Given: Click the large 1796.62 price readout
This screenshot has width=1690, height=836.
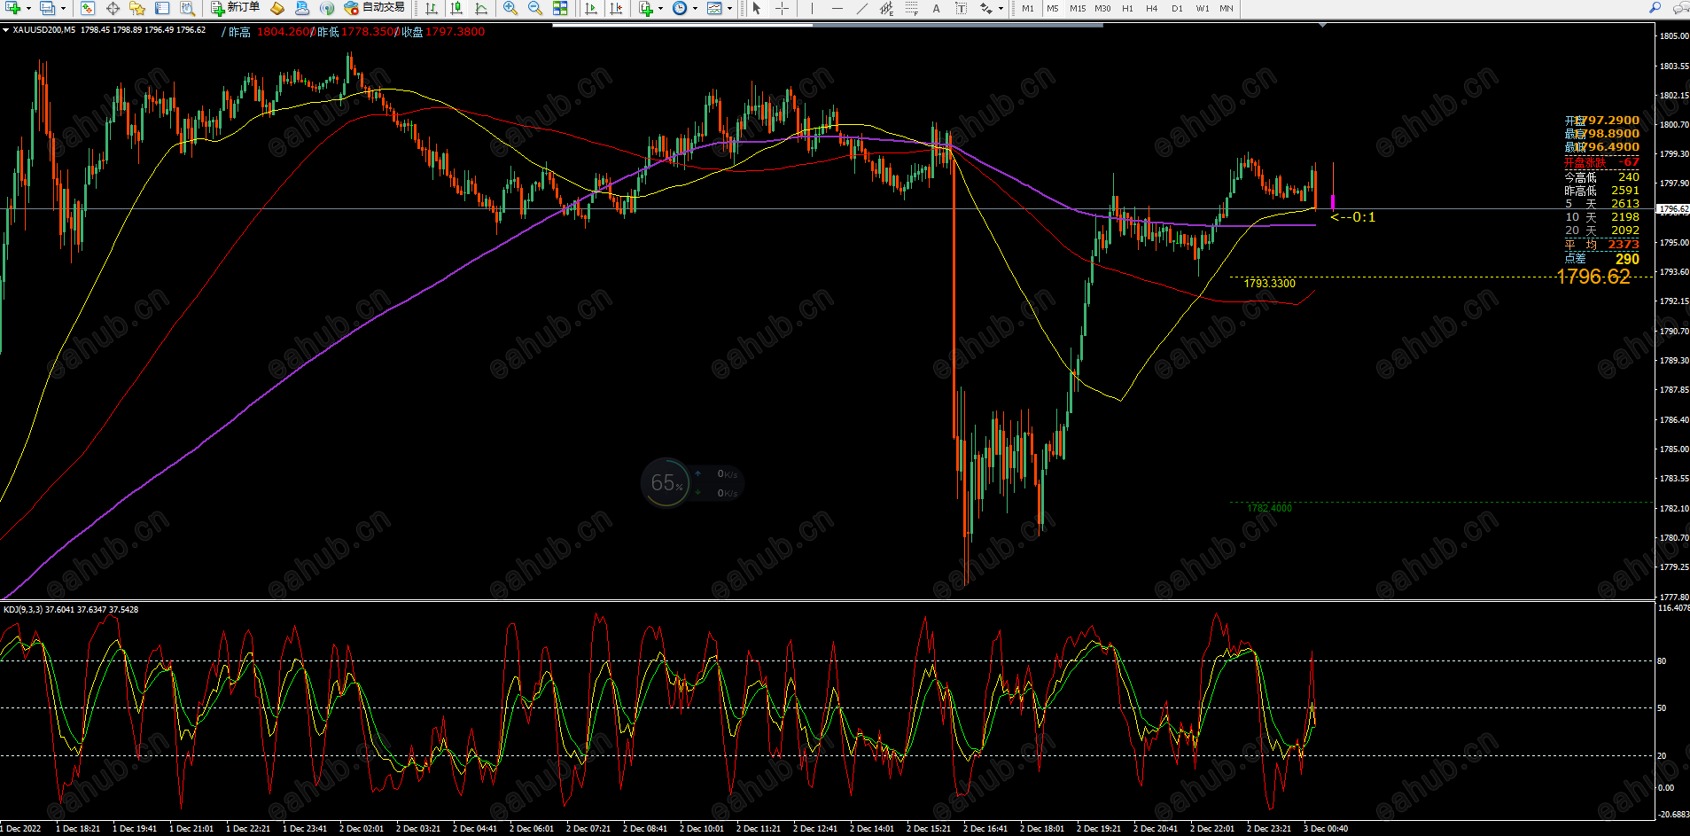Looking at the screenshot, I should pyautogui.click(x=1593, y=277).
